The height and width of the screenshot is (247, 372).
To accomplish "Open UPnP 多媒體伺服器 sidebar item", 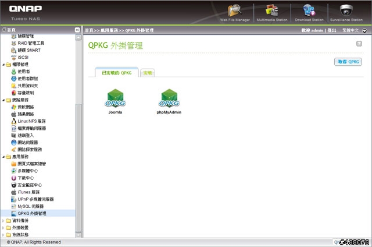I will point(35,199).
